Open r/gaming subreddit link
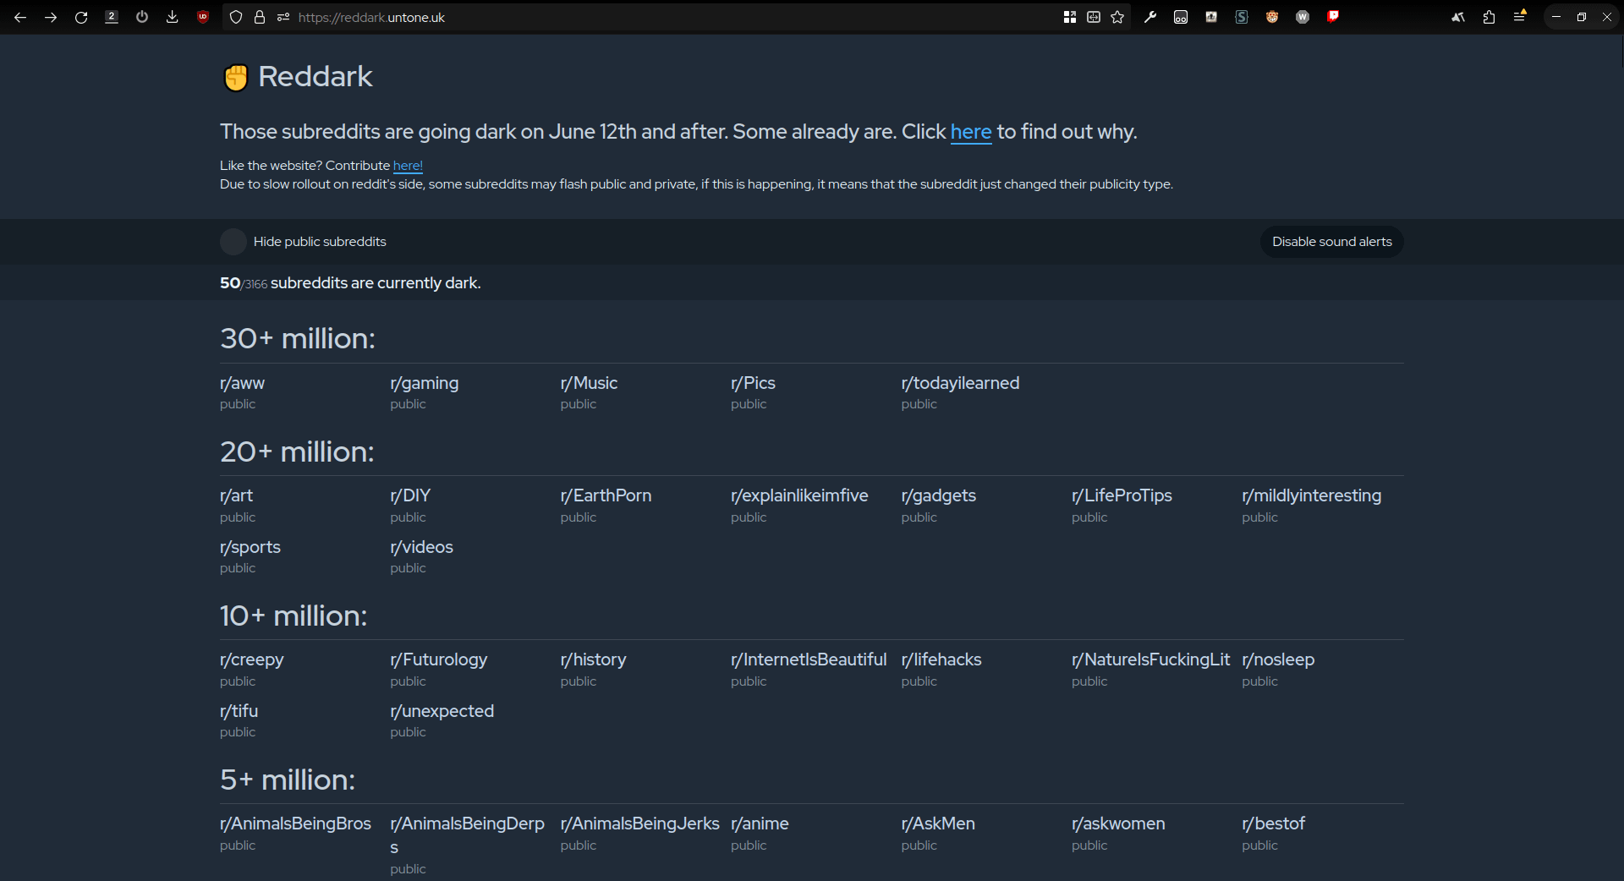Screen dimensions: 1624x881 coord(424,383)
